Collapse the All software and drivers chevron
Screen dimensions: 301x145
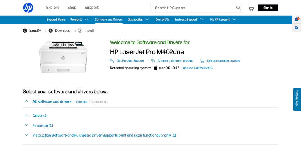26,101
